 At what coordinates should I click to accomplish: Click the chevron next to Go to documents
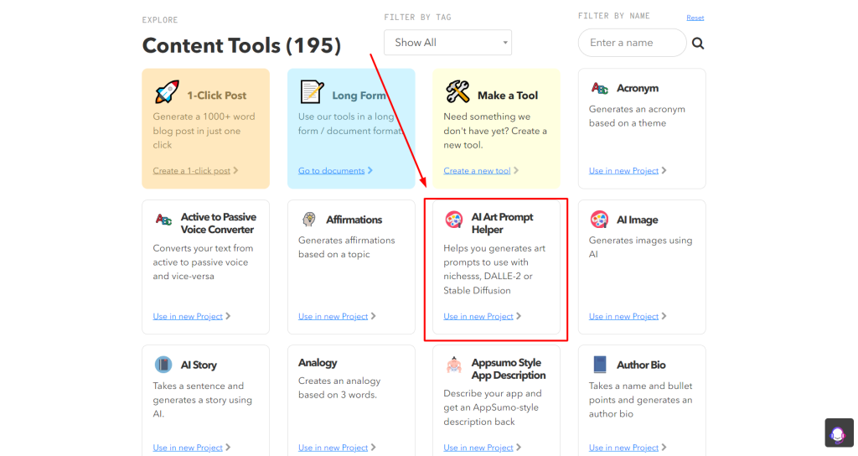click(x=370, y=170)
